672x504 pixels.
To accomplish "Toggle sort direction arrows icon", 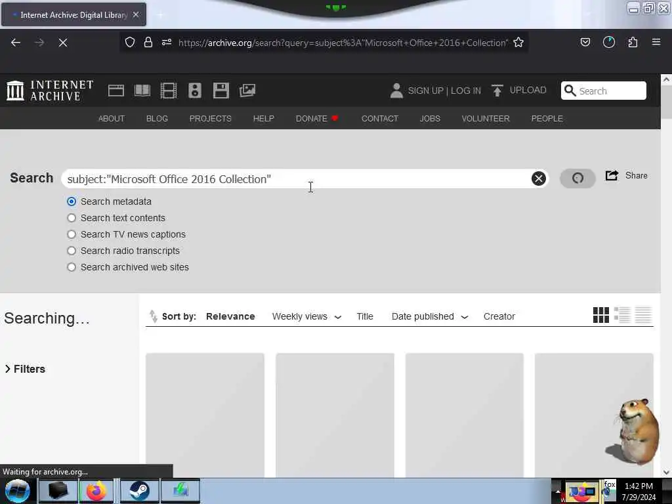I will (153, 316).
